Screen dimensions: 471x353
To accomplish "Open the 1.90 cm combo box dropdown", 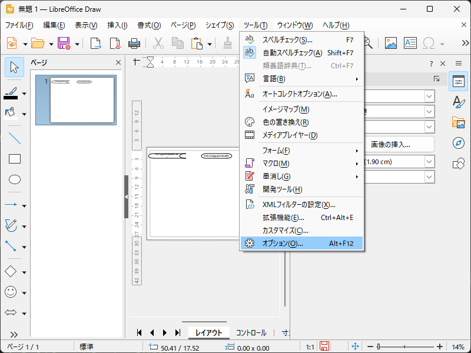I will [429, 162].
